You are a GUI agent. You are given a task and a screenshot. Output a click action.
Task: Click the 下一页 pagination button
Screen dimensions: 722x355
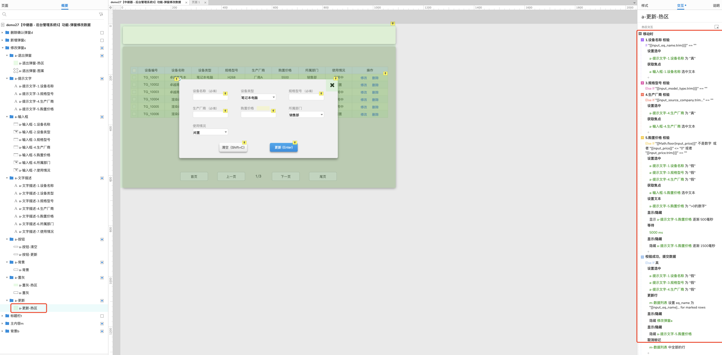click(x=286, y=176)
